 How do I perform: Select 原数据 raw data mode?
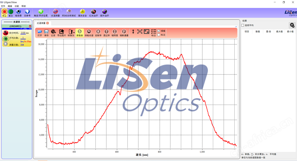point(80,33)
